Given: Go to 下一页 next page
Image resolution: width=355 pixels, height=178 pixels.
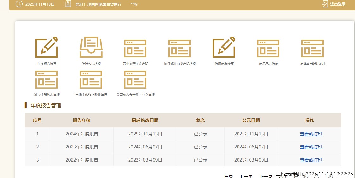Looking at the screenshot, I should [265, 176].
